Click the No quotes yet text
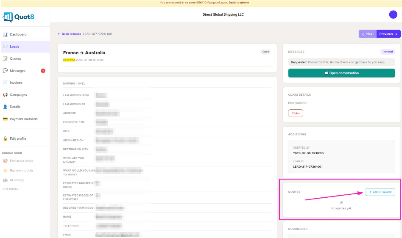Image resolution: width=402 pixels, height=238 pixels. 341,208
